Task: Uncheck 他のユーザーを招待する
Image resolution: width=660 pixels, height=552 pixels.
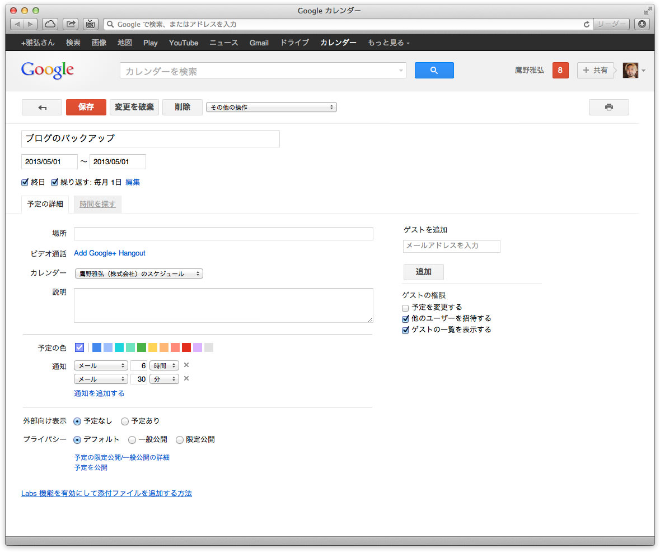Action: 405,319
